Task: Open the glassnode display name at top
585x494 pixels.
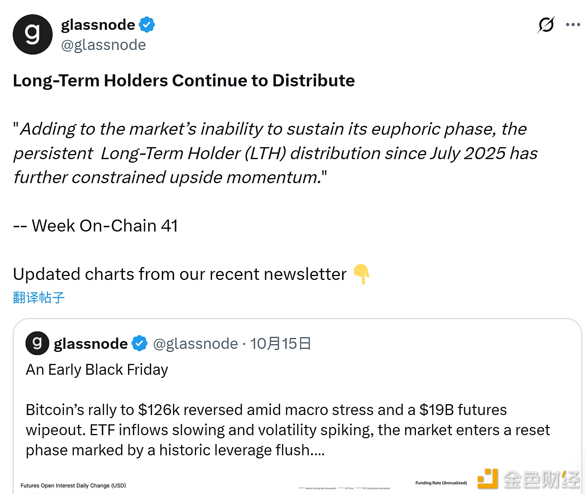Action: 98,24
